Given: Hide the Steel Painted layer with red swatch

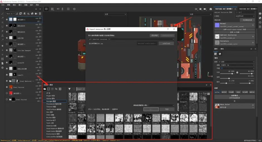Looking at the screenshot, I should pos(7,87).
